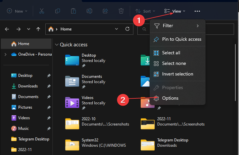The width and height of the screenshot is (239, 155).
Task: Click the Cut scissors icon
Action: click(x=42, y=11)
